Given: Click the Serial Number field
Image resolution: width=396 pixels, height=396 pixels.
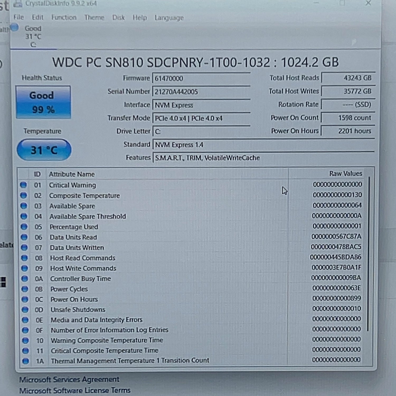Looking at the screenshot, I should pos(201,92).
